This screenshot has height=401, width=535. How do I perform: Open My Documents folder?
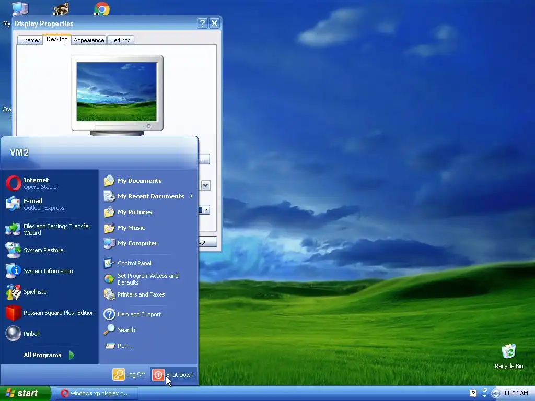coord(149,181)
